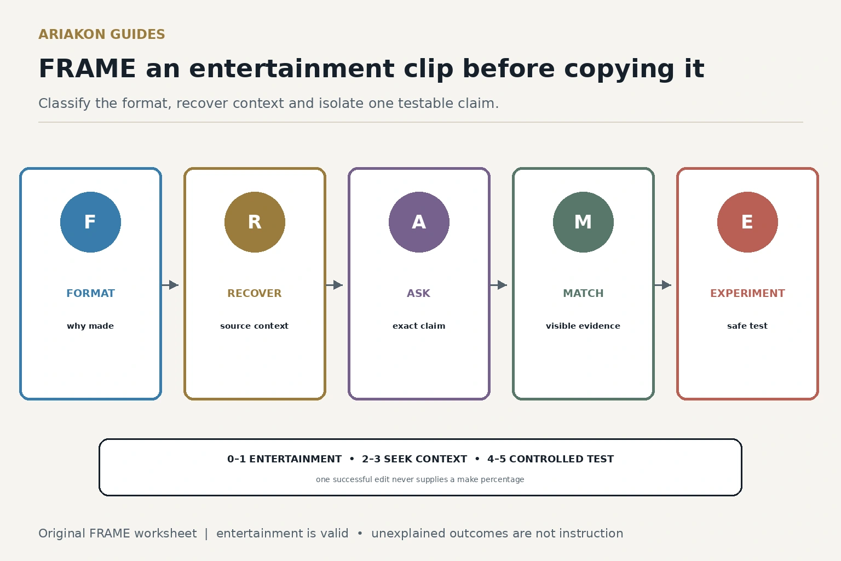
Task: Click the 'Classify the format' subtitle
Action: 268,104
